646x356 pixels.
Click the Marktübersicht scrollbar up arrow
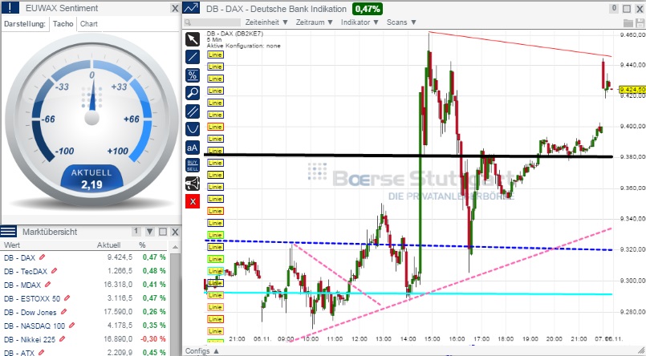pos(175,247)
